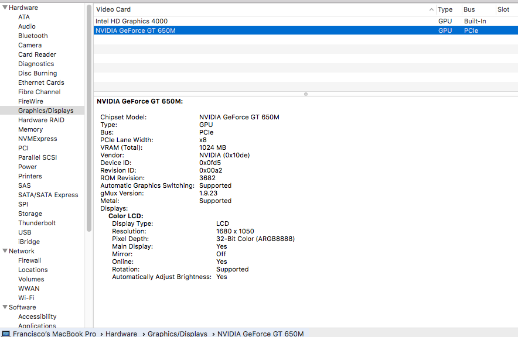
Task: Click the Device ID value 0x0fd5
Action: 210,163
